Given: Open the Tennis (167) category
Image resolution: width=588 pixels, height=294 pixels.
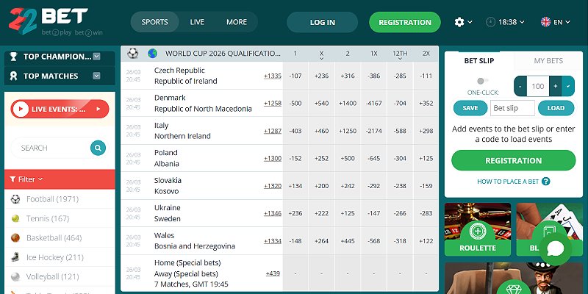Looking at the screenshot, I should [48, 218].
